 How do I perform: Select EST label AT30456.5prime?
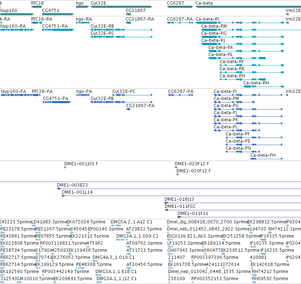click(144, 264)
